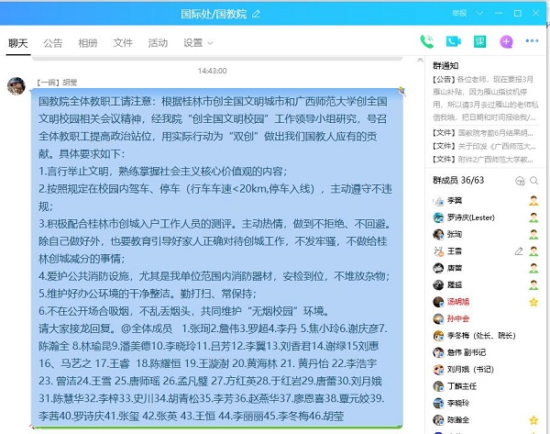Minimize the group chat window
The height and width of the screenshot is (434, 550).
pos(498,14)
